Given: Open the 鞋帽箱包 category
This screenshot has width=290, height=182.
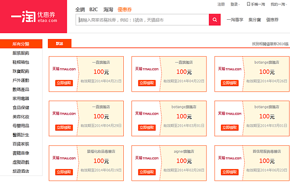Looking at the screenshot, I should [21, 62].
